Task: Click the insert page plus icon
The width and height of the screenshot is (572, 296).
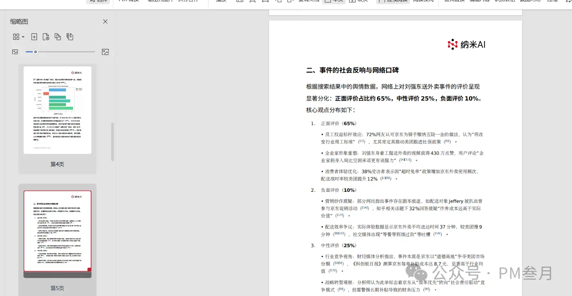Action: (34, 37)
